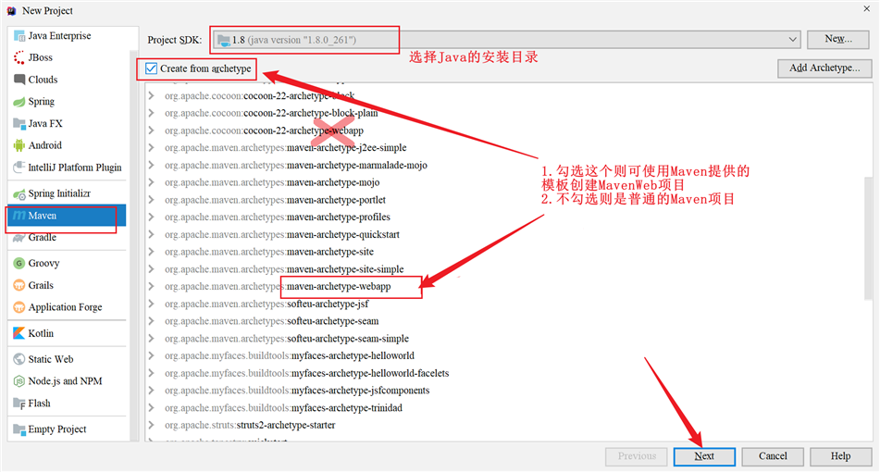Select Empty Project type
The width and height of the screenshot is (880, 472).
(x=67, y=429)
